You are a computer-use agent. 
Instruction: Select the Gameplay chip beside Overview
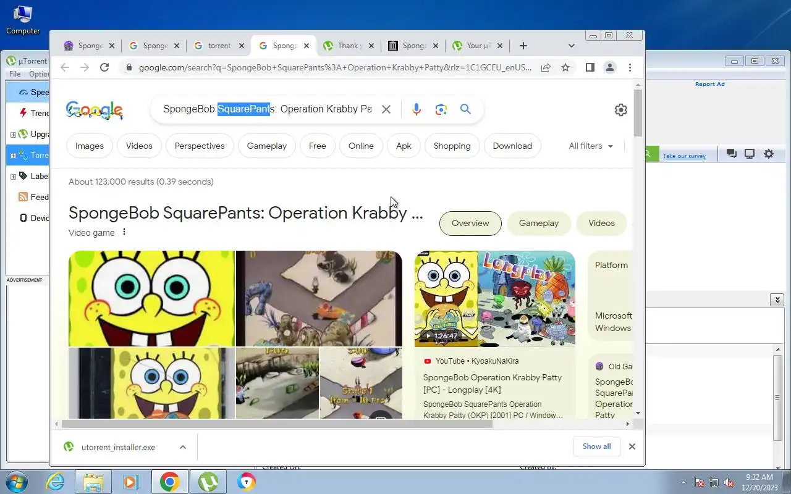pyautogui.click(x=539, y=224)
